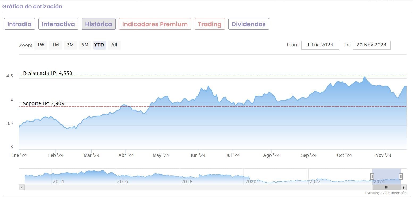
Task: Click the left range handle in navigator
Action: click(x=372, y=176)
